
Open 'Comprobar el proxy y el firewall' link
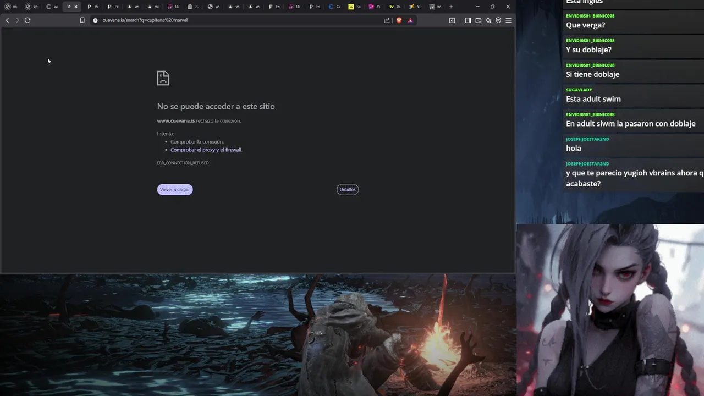[x=206, y=150]
